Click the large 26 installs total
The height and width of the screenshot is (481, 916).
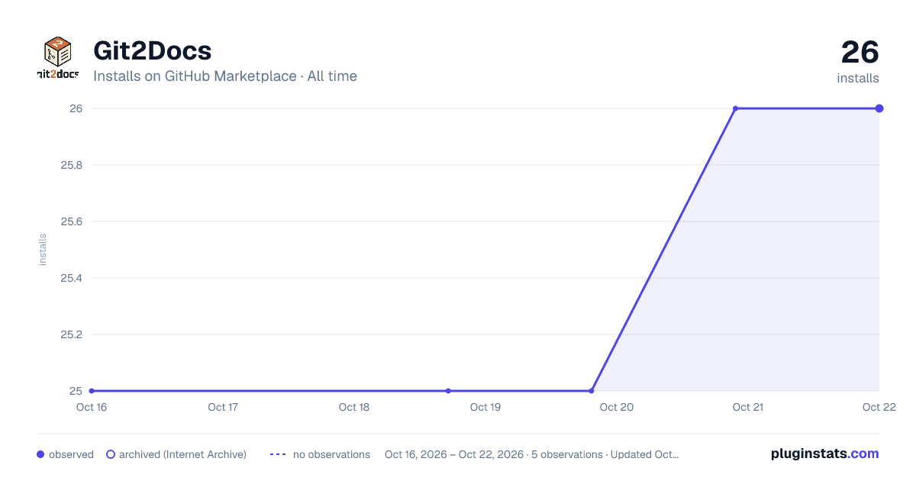tap(860, 53)
